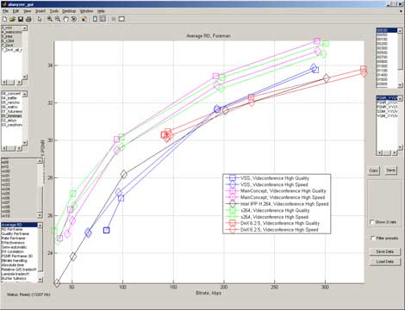Select 'Rate Perframe' in plot type list
405x310 pixels.
(x=19, y=239)
